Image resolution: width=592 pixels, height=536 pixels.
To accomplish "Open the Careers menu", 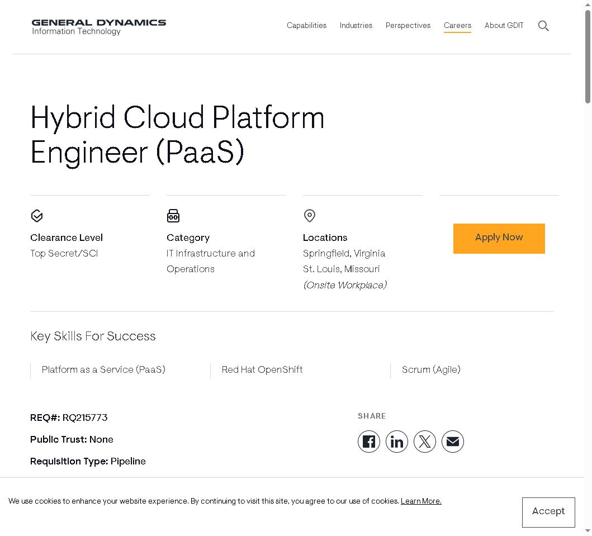I will click(x=458, y=25).
